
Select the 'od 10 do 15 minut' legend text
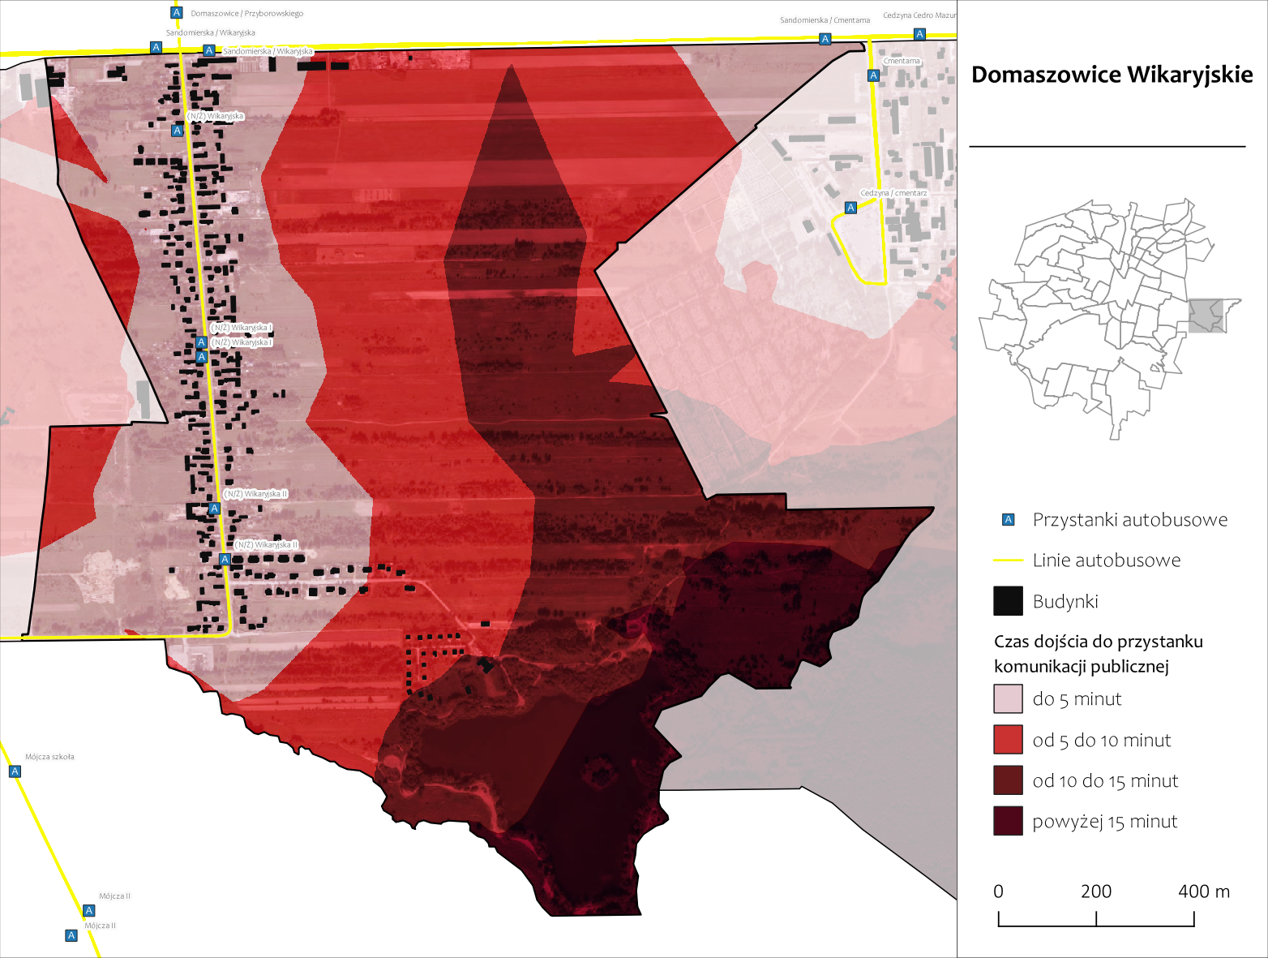[1105, 781]
